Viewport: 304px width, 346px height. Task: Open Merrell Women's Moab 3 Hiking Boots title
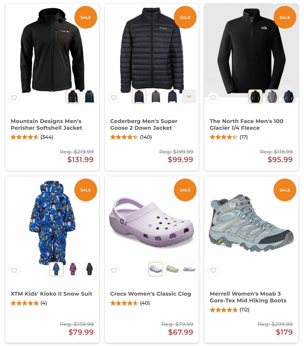tap(248, 297)
